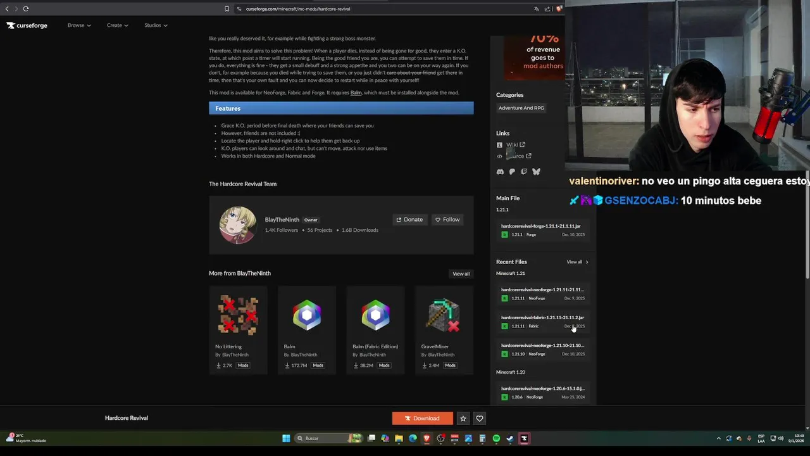This screenshot has height=456, width=810.
Task: Open Spotify from taskbar
Action: (496, 438)
